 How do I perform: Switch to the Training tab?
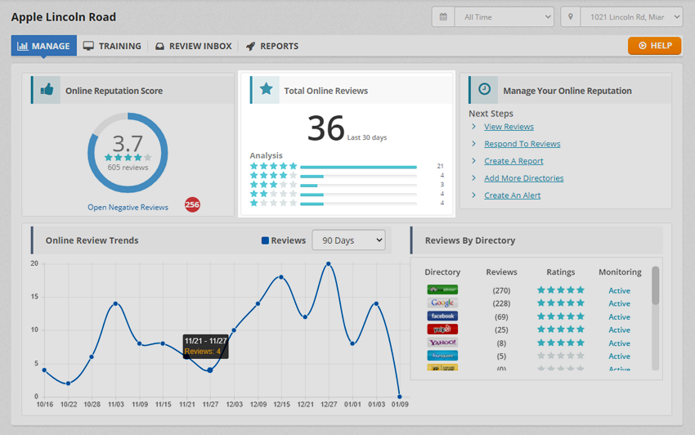[x=112, y=46]
